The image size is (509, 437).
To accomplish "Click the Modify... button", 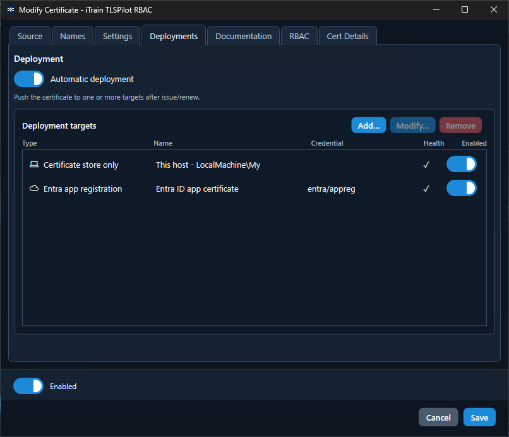I will (x=412, y=125).
